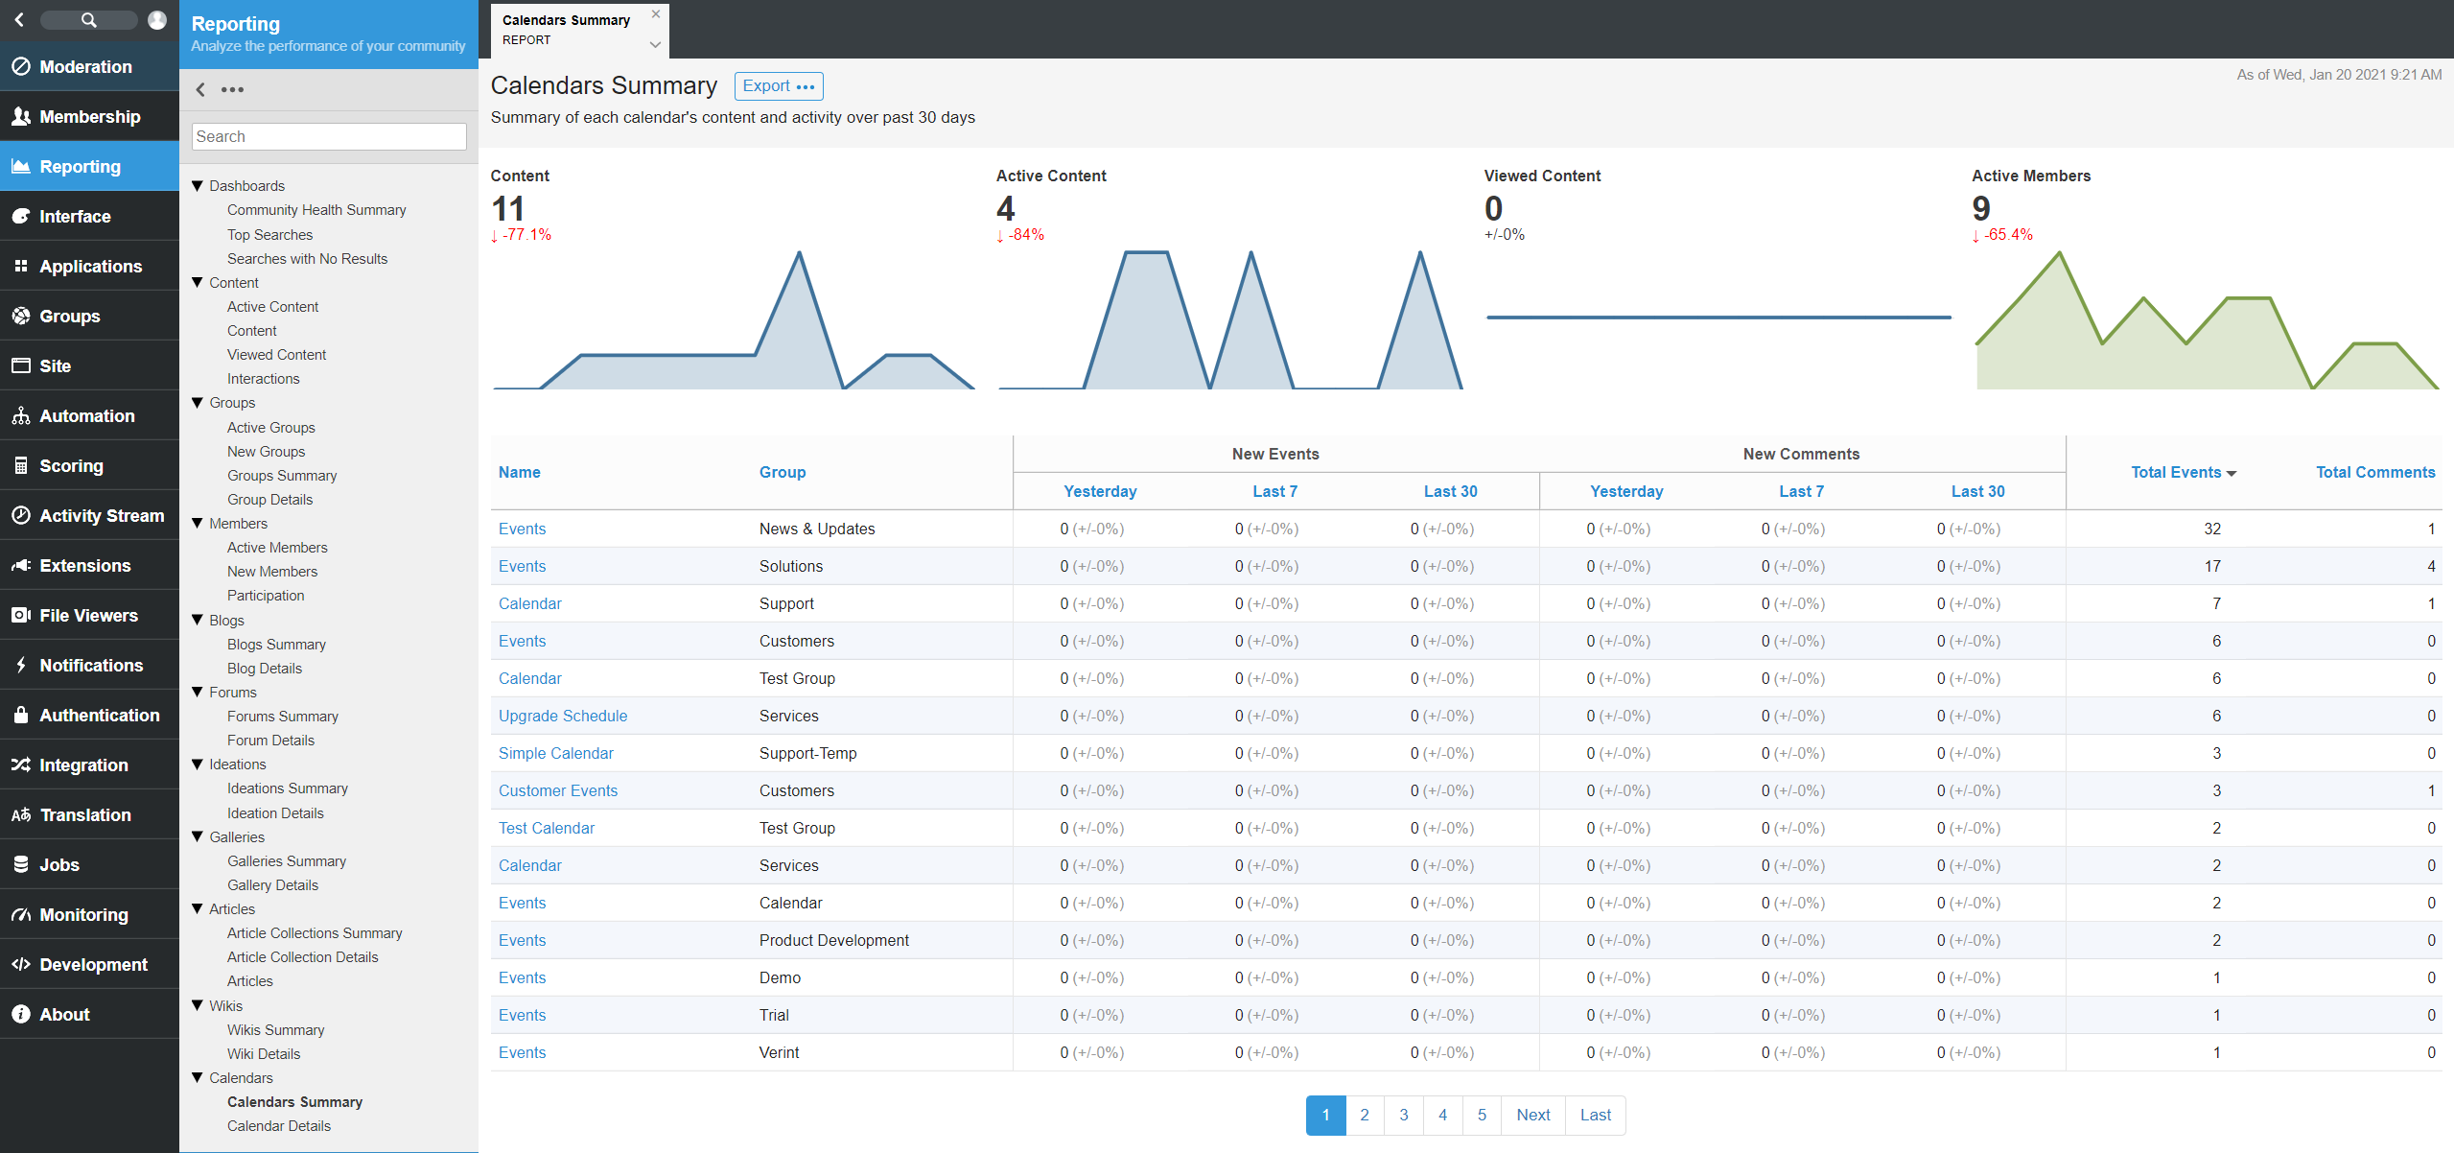This screenshot has height=1153, width=2454.
Task: Close the Calendars Summary report tab
Action: coord(656,13)
